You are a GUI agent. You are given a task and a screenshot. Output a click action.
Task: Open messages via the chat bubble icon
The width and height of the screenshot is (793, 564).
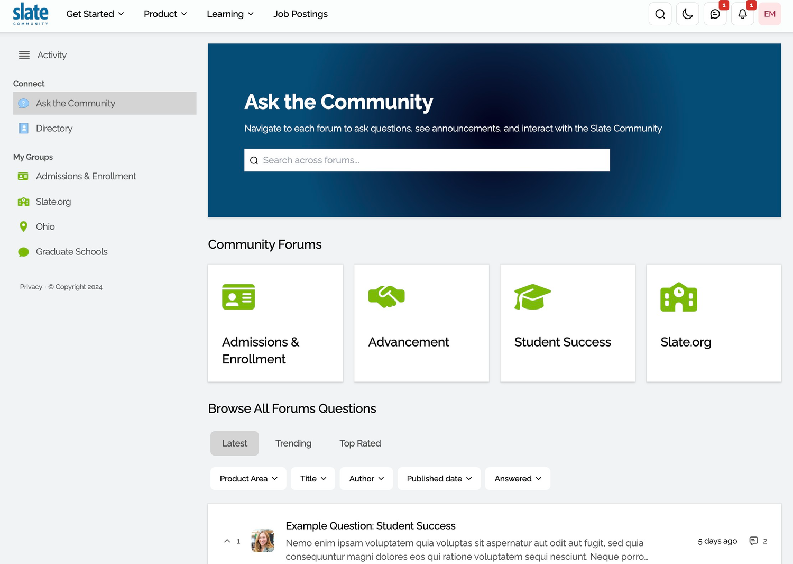coord(715,14)
